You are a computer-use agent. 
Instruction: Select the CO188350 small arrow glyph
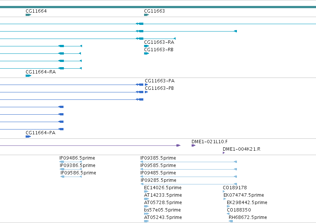[228, 214]
